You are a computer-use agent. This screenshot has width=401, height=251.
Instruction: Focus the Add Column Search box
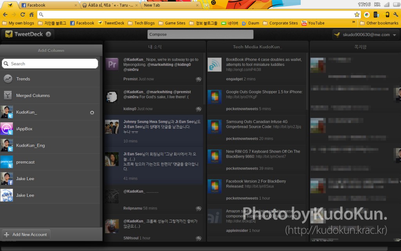point(50,64)
